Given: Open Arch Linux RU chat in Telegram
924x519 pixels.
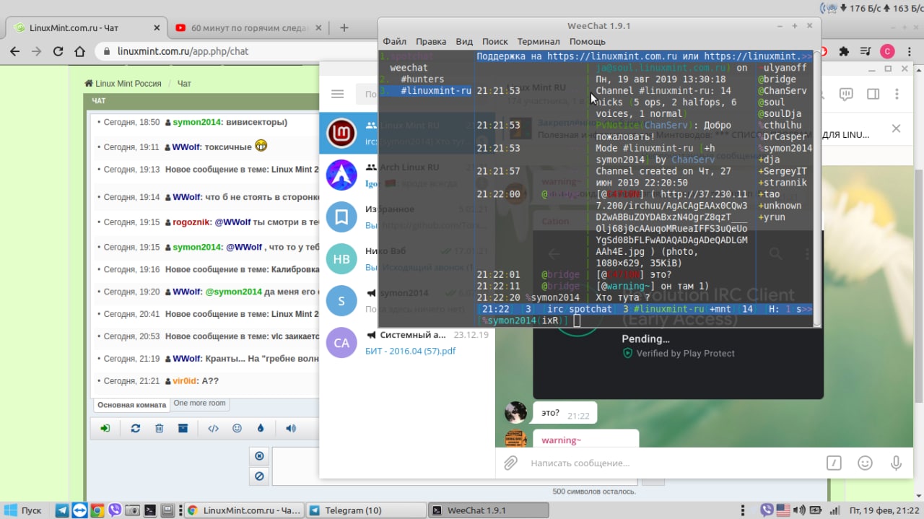Looking at the screenshot, I should 407,175.
